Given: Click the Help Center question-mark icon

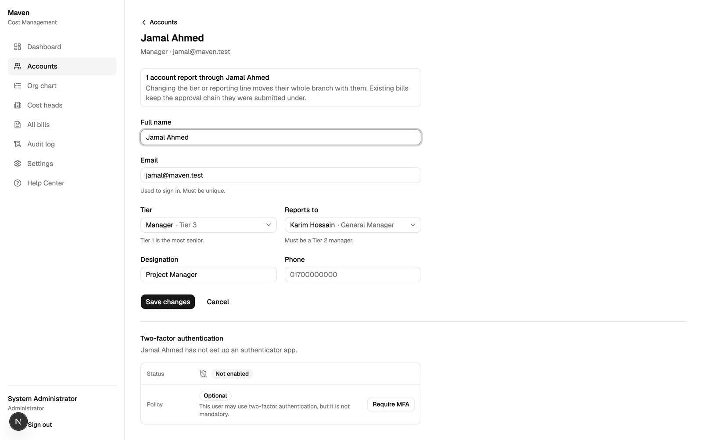Looking at the screenshot, I should coord(18,183).
